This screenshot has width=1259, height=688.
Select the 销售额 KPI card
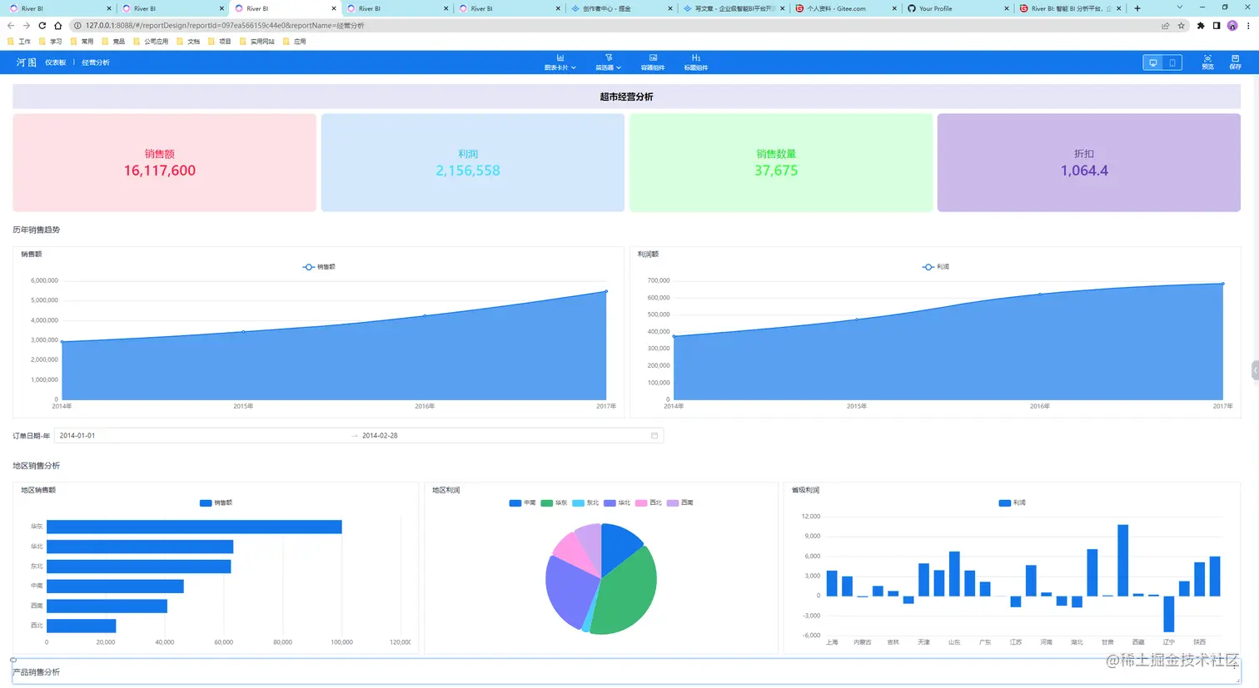point(164,162)
